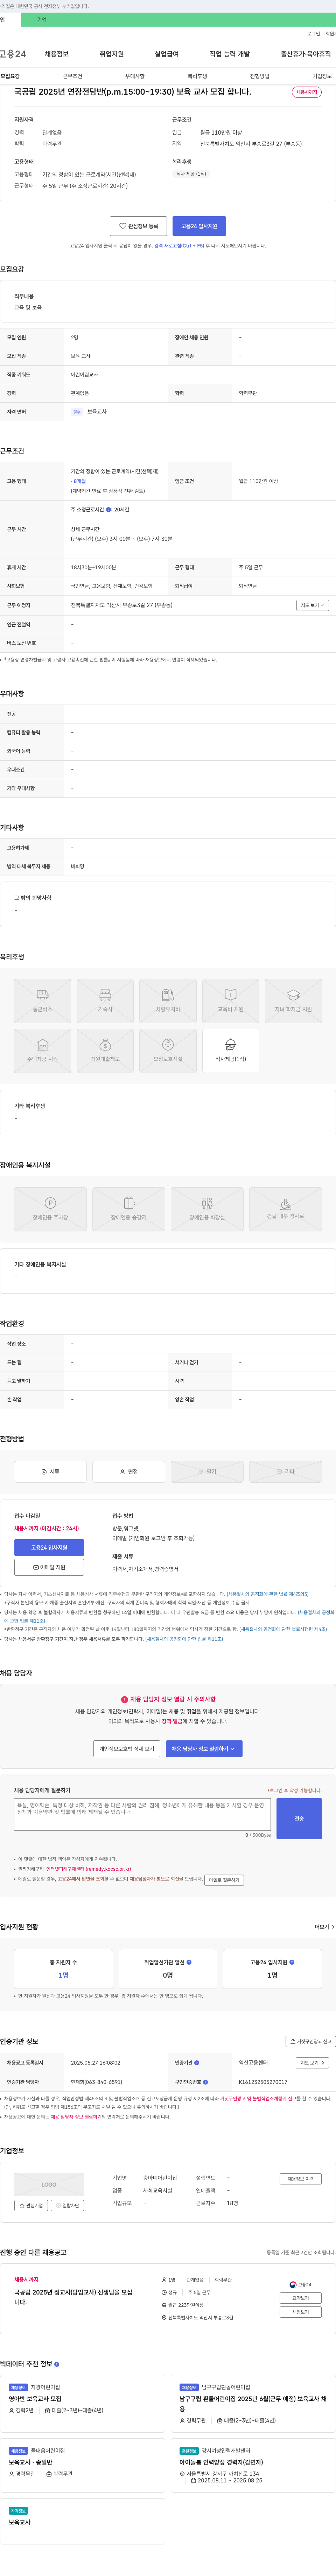Click the 고용24 site logo
Screen dimensions: 336x2576
(x=13, y=54)
